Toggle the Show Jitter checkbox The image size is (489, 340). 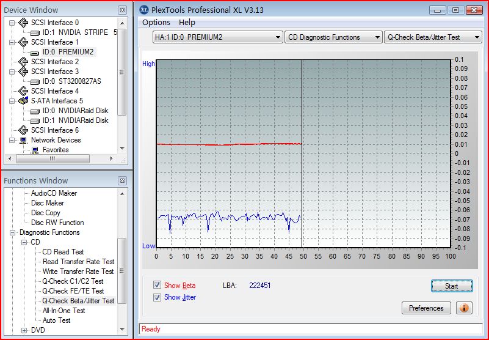pyautogui.click(x=157, y=297)
